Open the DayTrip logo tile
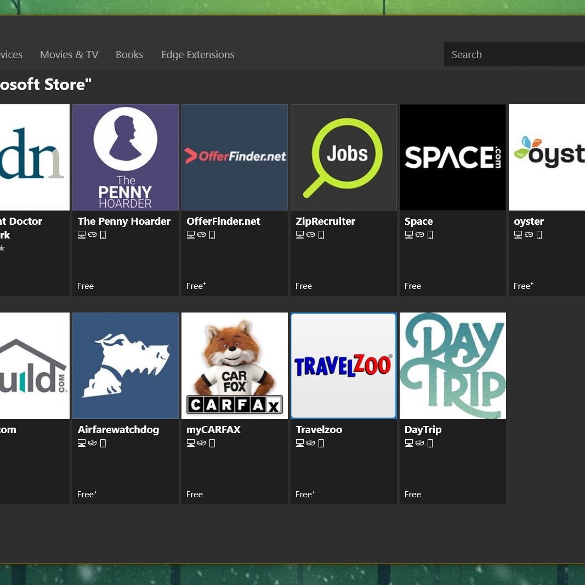585x585 pixels. click(452, 366)
